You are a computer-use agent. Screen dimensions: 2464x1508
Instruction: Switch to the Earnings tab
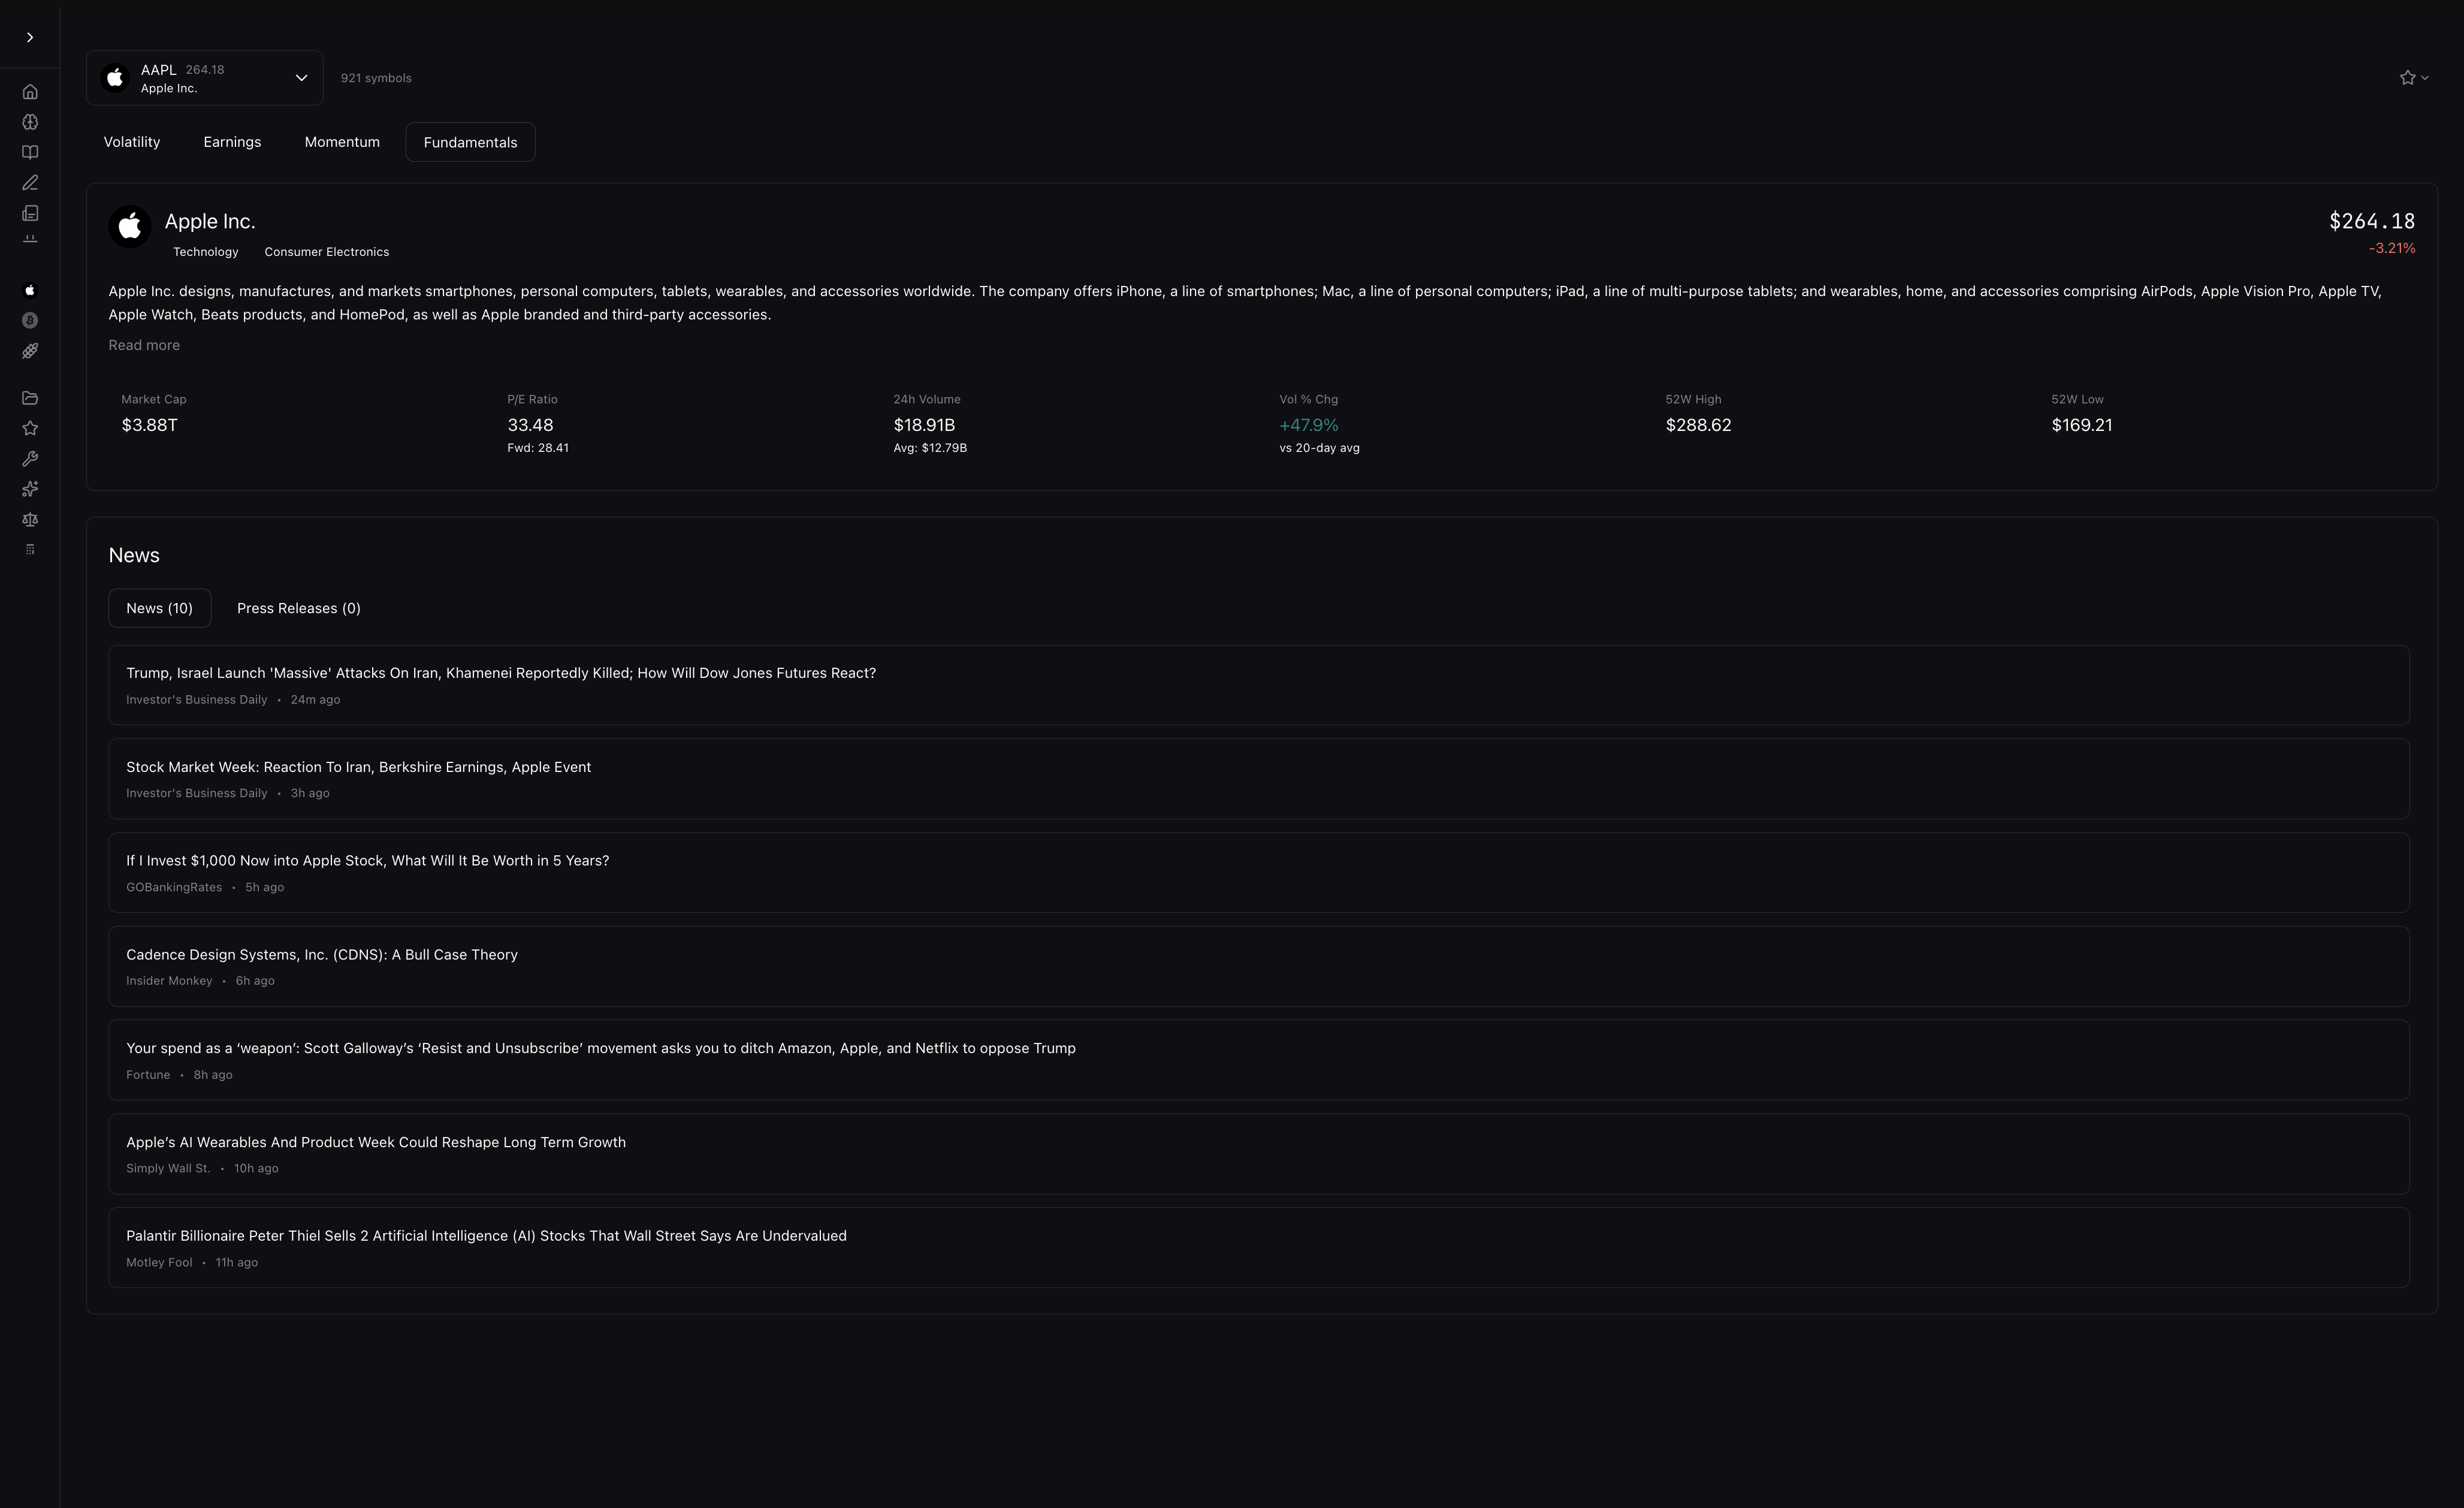coord(232,142)
